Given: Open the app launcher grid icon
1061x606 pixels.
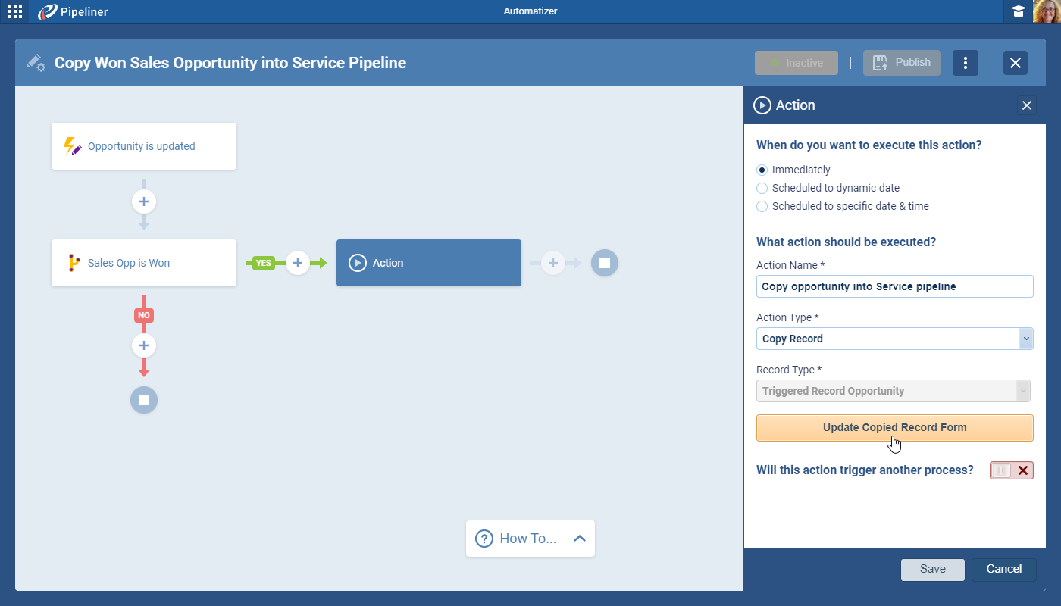Looking at the screenshot, I should (15, 11).
